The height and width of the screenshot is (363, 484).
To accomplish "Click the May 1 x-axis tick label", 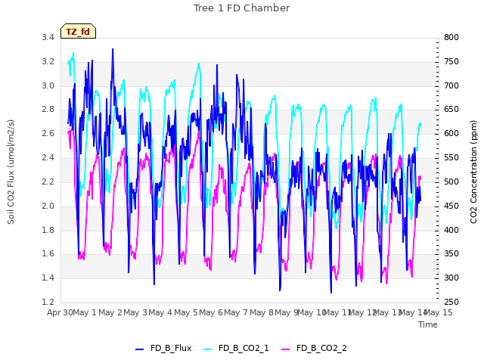I will (x=85, y=312).
